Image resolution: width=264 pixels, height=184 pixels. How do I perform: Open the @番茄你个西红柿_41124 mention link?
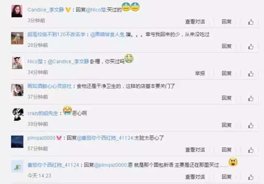coord(105,138)
